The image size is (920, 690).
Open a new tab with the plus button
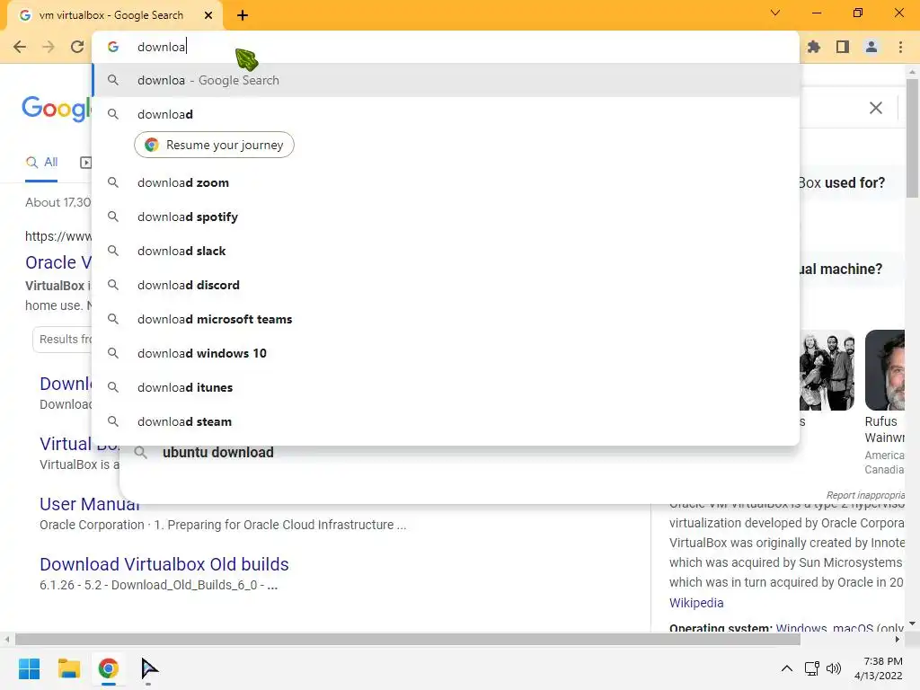tap(243, 15)
